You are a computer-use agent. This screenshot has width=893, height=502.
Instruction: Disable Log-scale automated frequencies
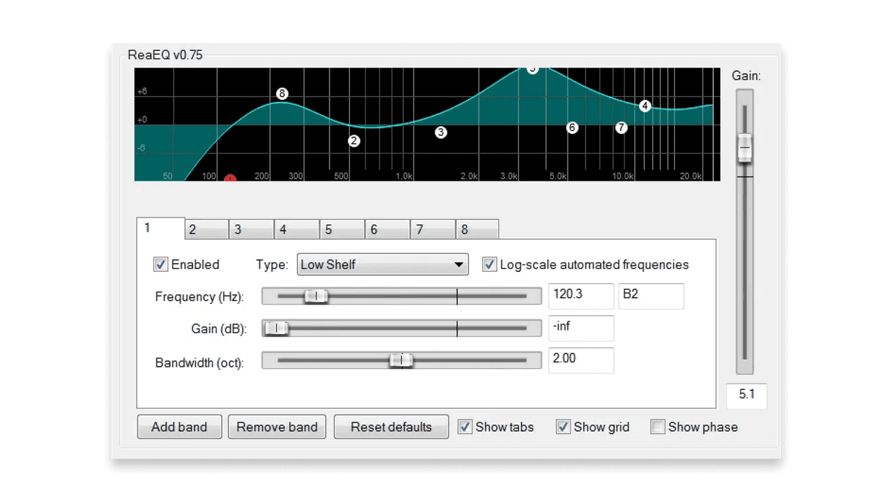pos(489,264)
